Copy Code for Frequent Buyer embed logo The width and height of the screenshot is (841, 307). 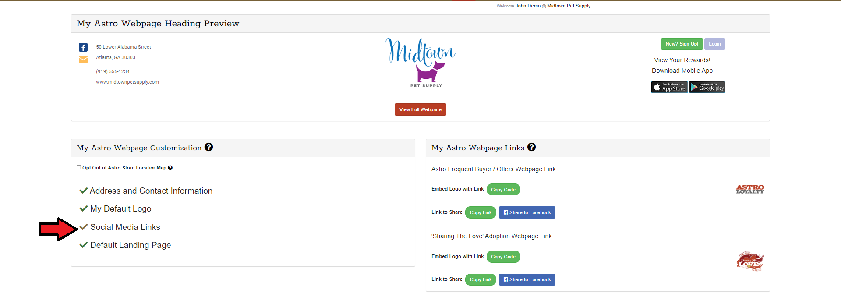pyautogui.click(x=503, y=190)
